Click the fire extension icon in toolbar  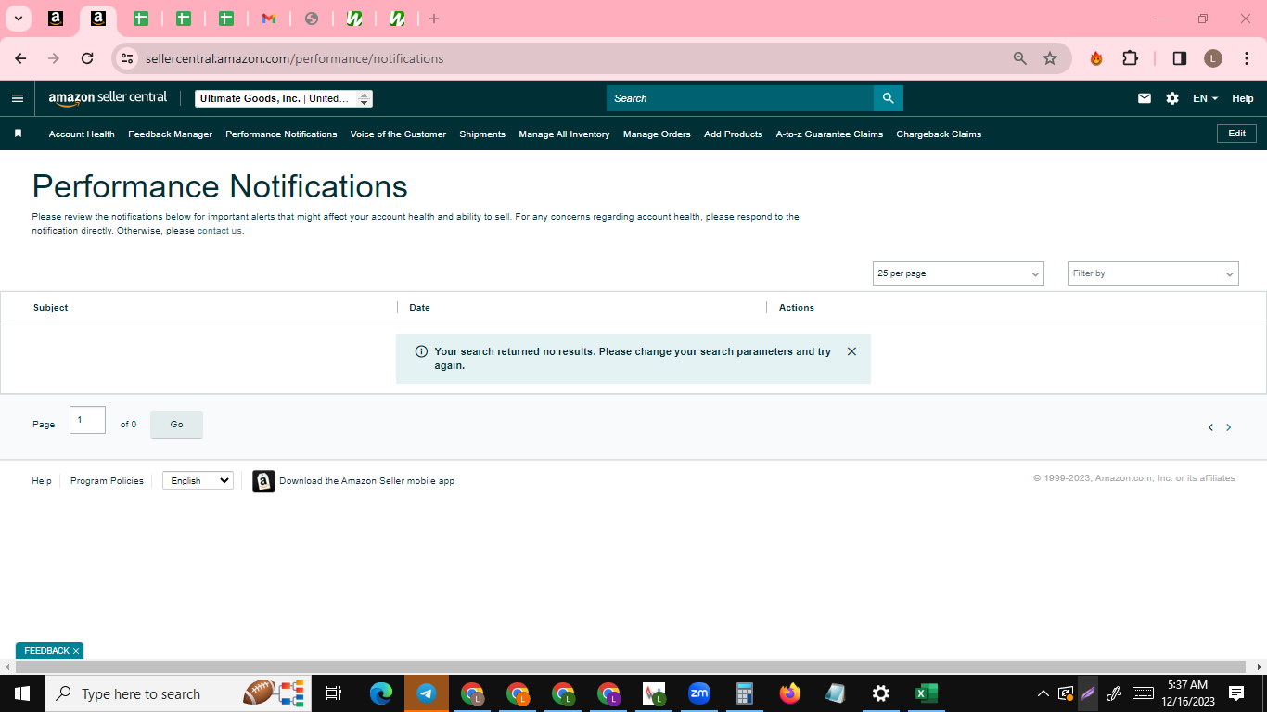click(x=1096, y=58)
